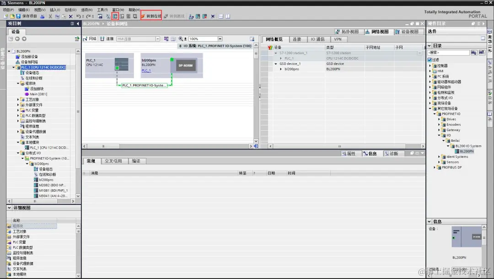Click the 连接 connections button
494x279 pixels.
point(107,39)
